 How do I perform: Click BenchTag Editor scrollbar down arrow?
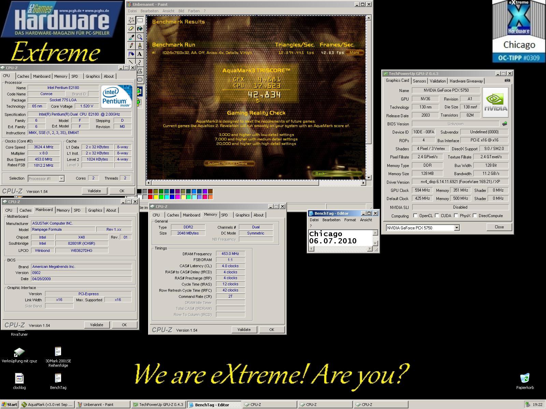tap(375, 243)
